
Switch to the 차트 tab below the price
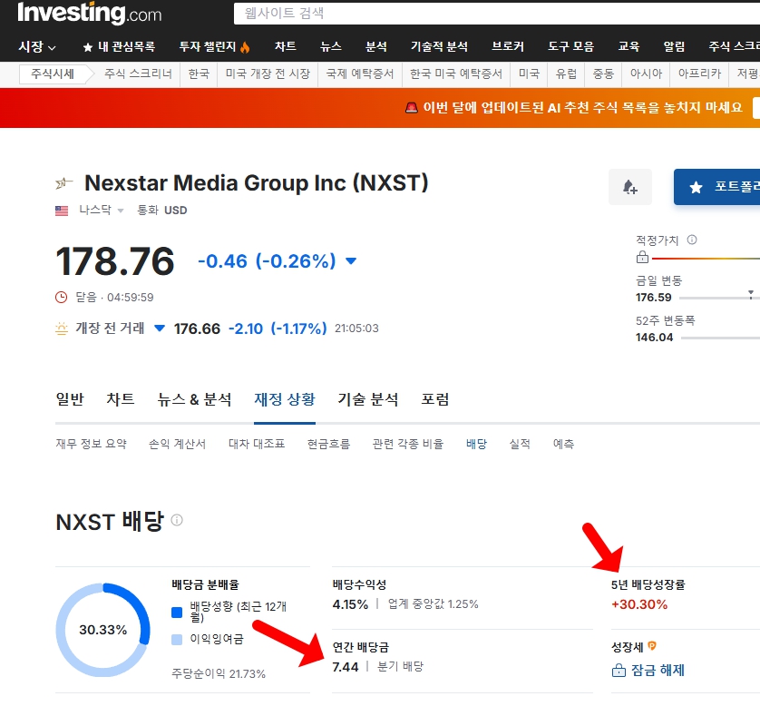pos(121,399)
